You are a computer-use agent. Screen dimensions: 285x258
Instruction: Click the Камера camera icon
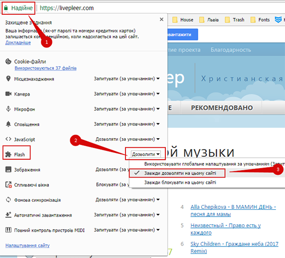pos(8,94)
